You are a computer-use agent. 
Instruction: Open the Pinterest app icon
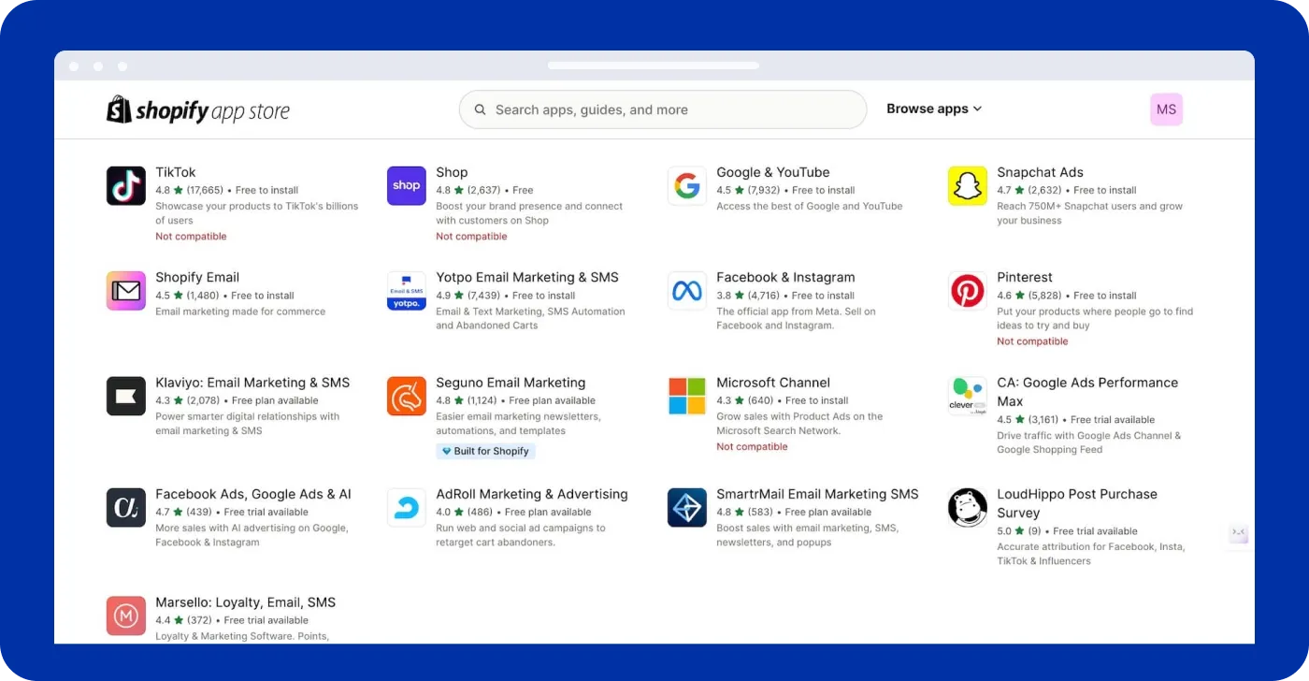point(967,291)
